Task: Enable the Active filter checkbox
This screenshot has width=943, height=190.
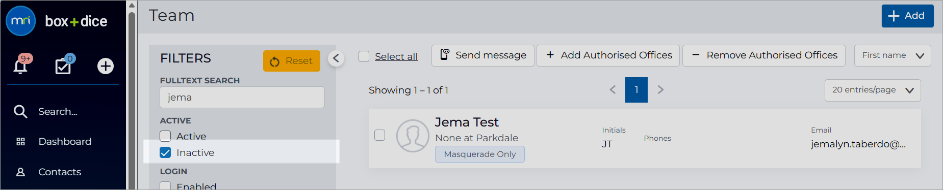Action: [165, 136]
